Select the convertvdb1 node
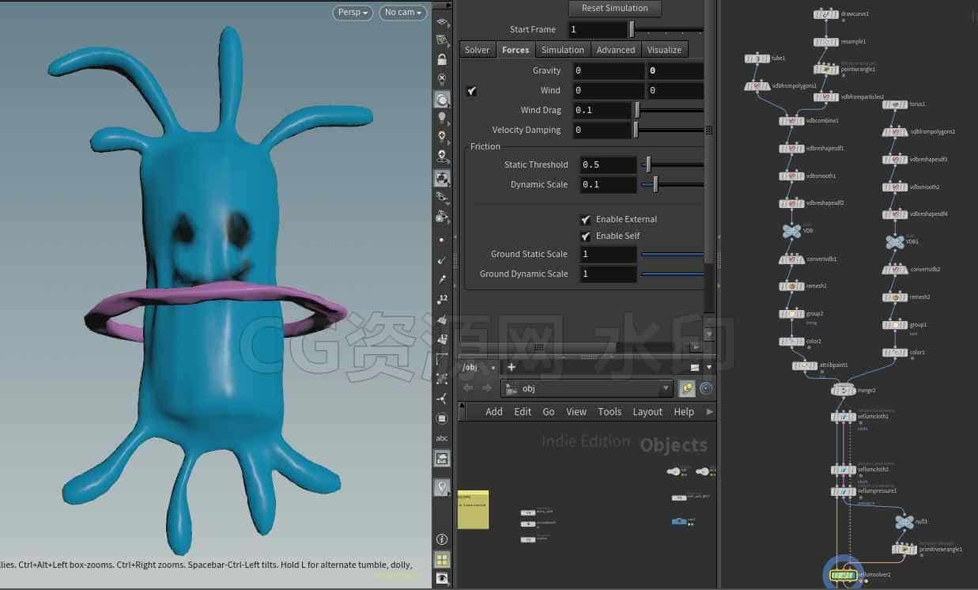This screenshot has height=590, width=978. point(791,259)
